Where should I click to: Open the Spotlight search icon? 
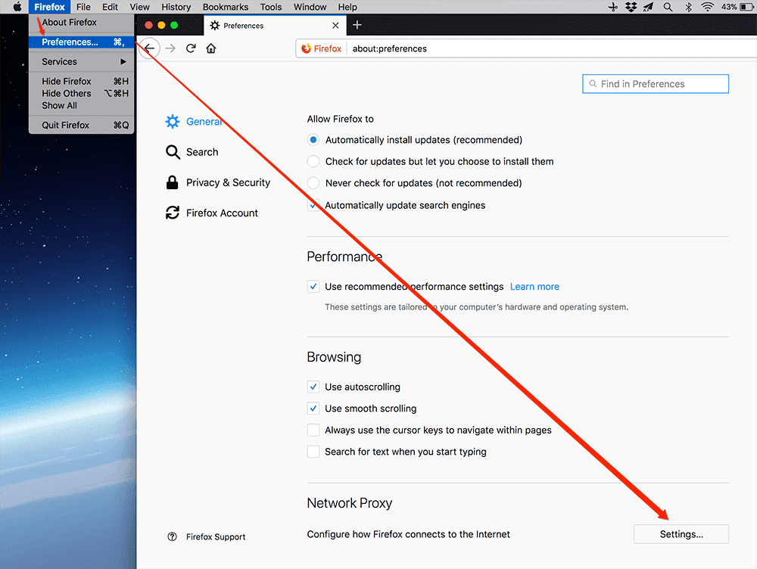coord(668,7)
